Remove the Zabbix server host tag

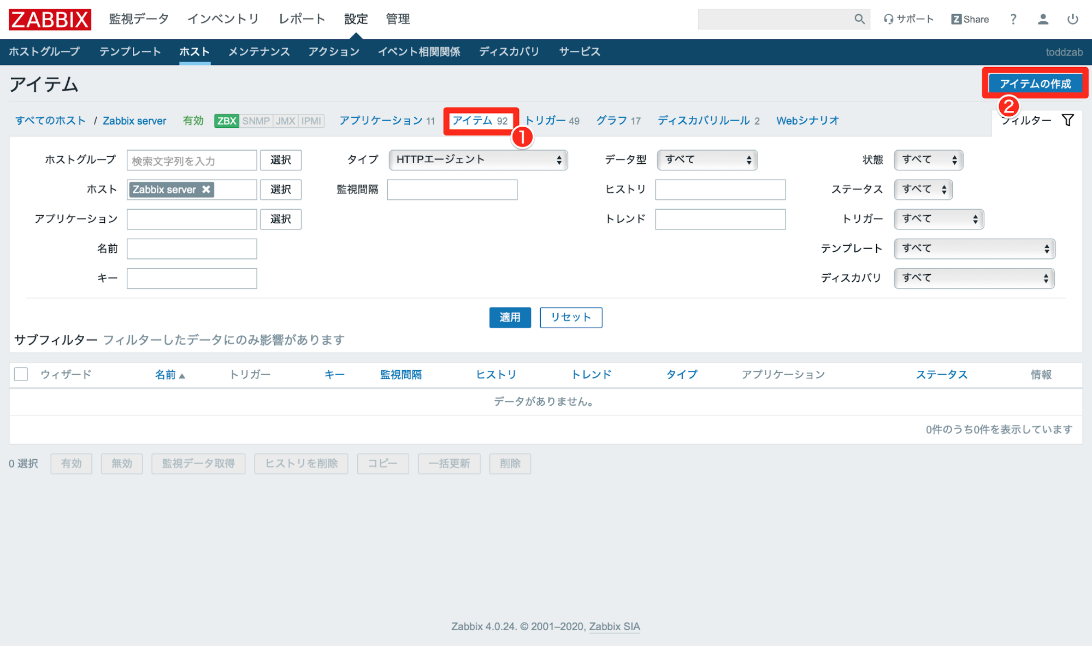tap(206, 189)
